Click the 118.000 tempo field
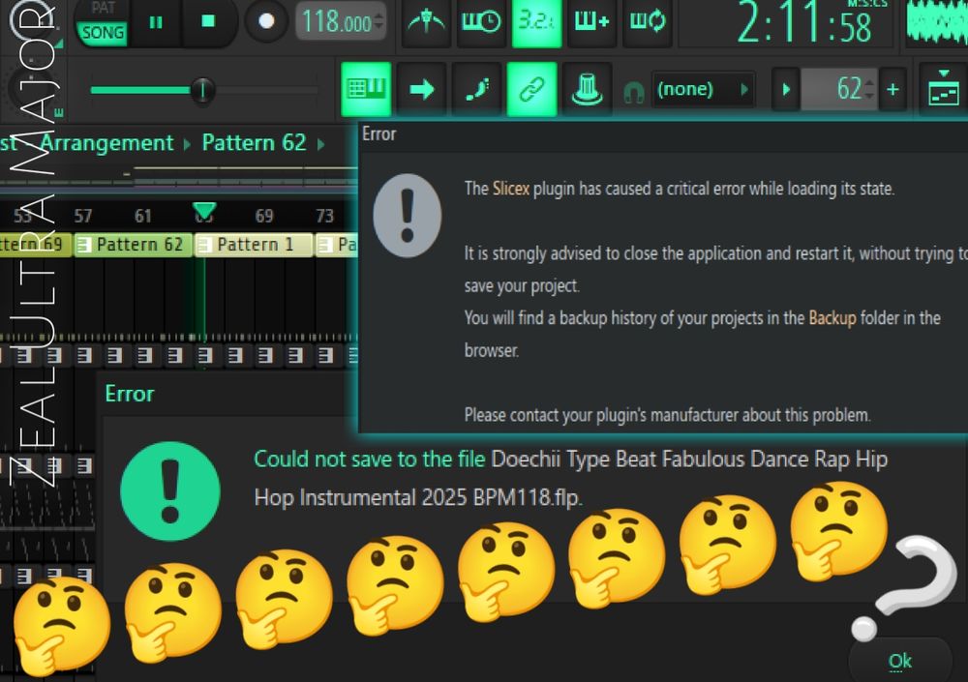The width and height of the screenshot is (968, 682). point(336,22)
